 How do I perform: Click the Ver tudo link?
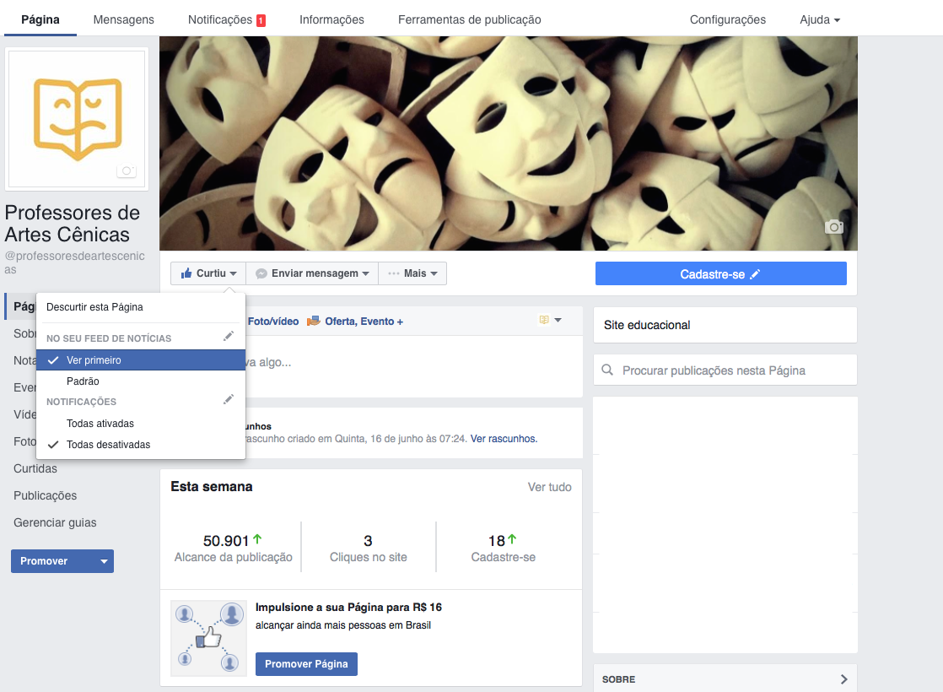(550, 487)
